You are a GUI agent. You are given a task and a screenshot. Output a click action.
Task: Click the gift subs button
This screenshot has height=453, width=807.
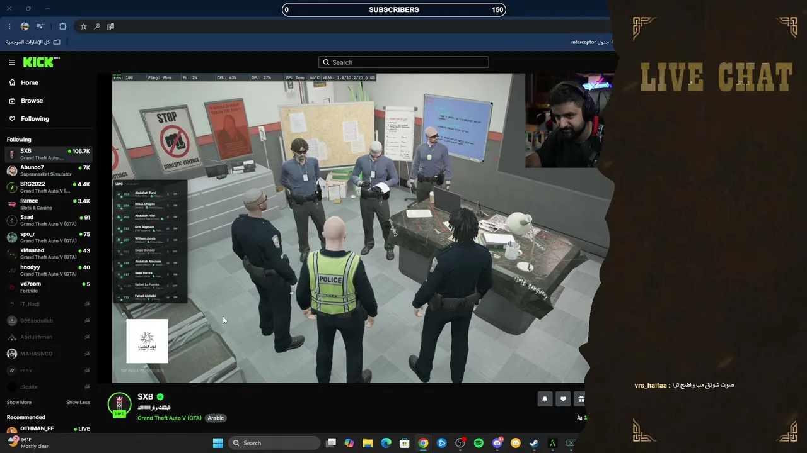pyautogui.click(x=580, y=399)
